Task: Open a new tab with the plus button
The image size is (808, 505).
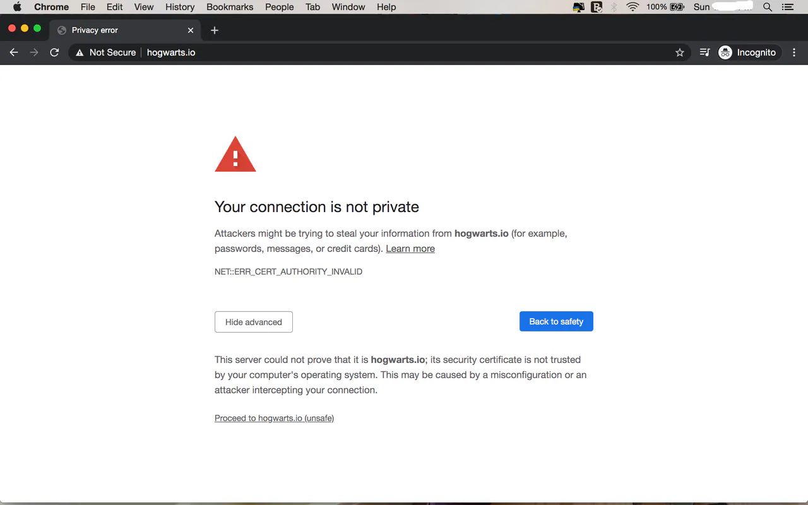Action: coord(215,30)
